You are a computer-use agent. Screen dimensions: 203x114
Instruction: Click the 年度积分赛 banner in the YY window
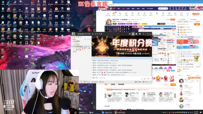pos(122,46)
